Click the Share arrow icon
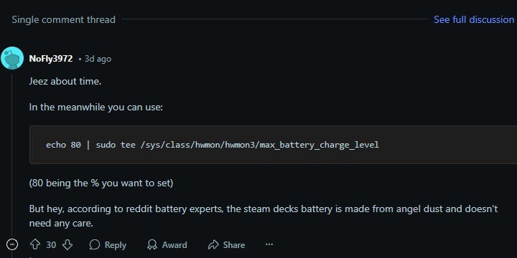 coord(213,244)
